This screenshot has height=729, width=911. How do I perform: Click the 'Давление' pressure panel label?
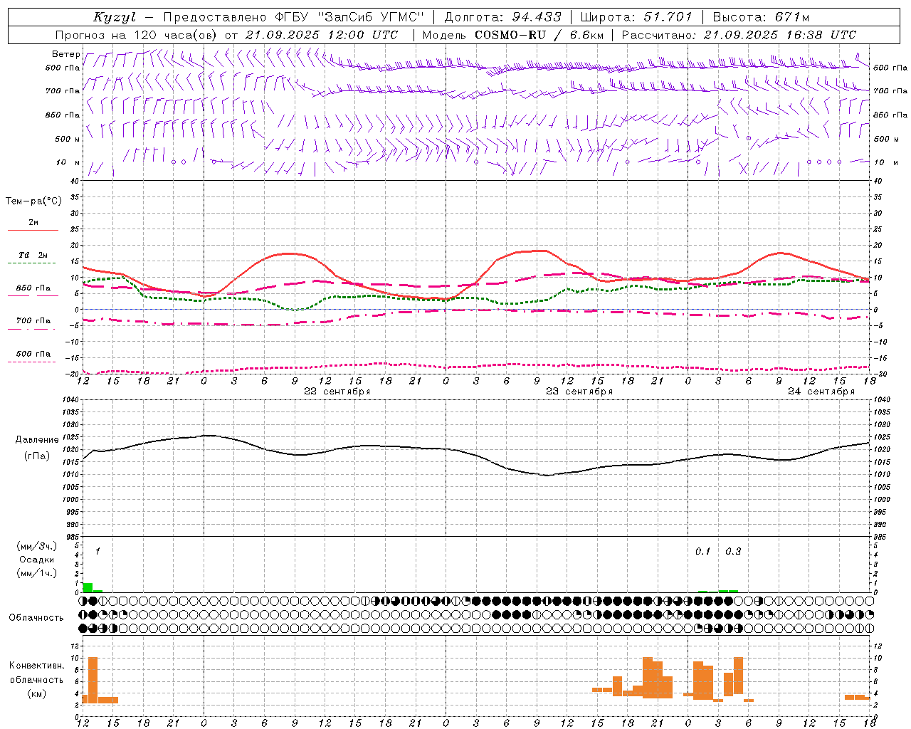click(x=37, y=440)
